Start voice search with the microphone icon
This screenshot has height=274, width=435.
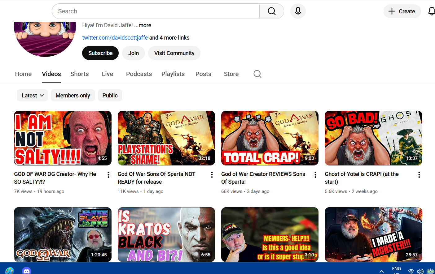click(298, 11)
